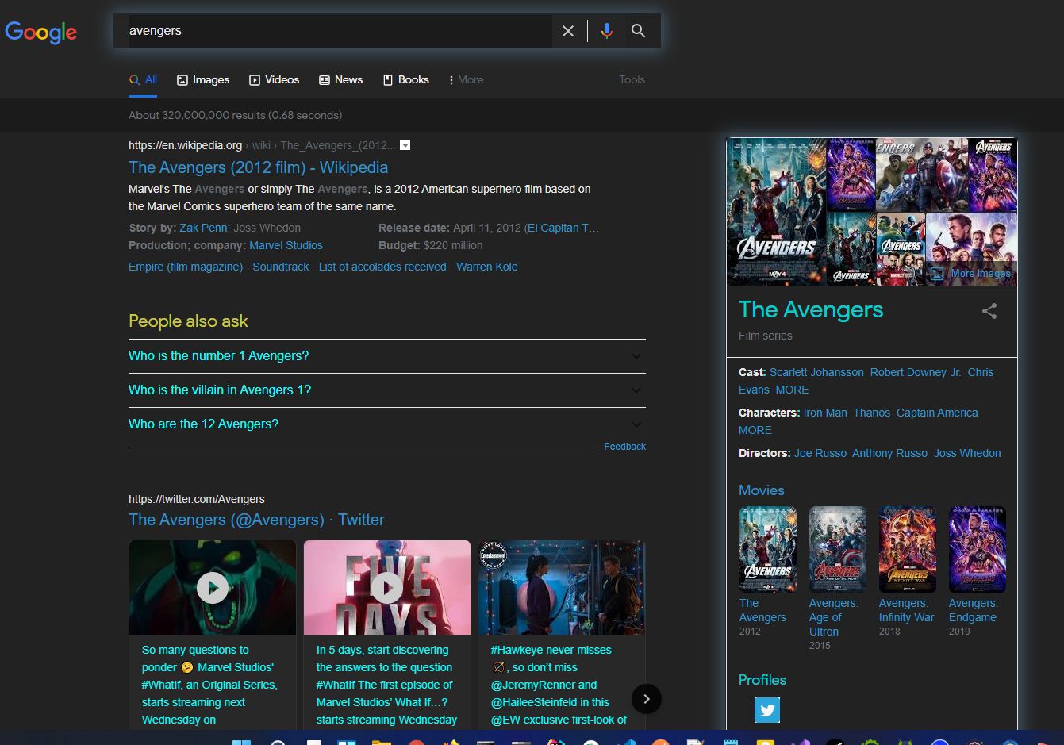Click the Google logo

point(41,32)
